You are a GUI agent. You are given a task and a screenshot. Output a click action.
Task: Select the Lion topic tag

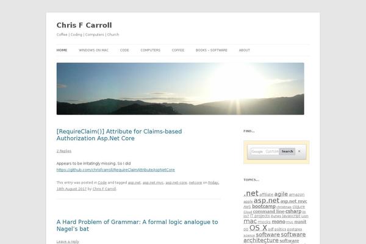coord(304,216)
